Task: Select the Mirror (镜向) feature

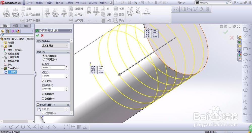Action: 119,20
